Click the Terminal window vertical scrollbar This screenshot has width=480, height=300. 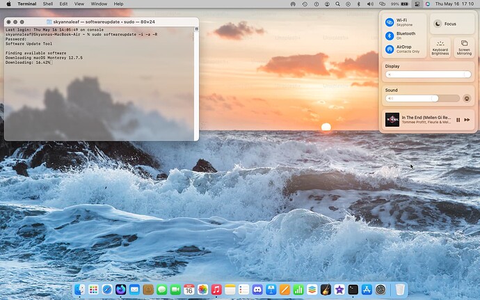[x=196, y=86]
